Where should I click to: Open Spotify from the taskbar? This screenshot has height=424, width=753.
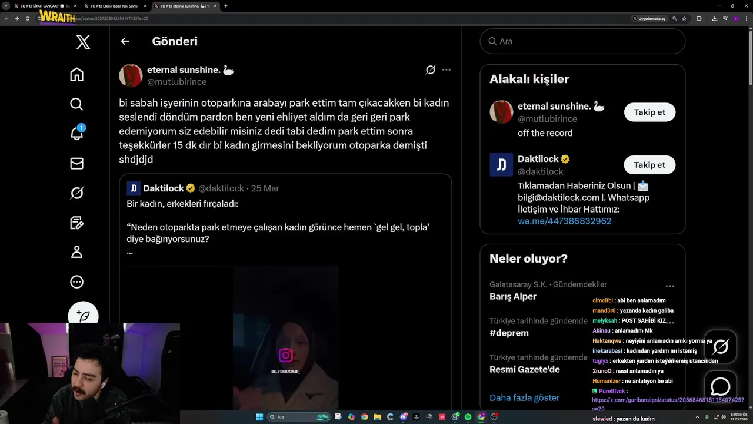[x=468, y=417]
